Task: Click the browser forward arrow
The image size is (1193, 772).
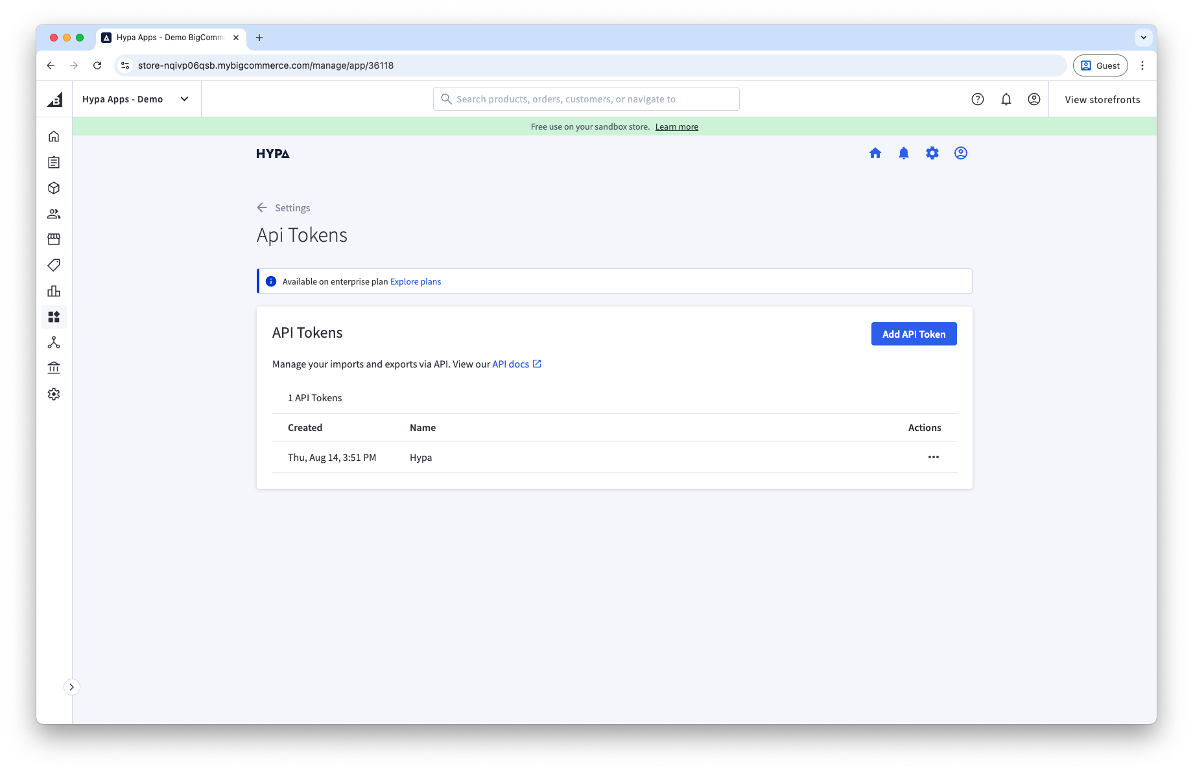Action: (74, 65)
